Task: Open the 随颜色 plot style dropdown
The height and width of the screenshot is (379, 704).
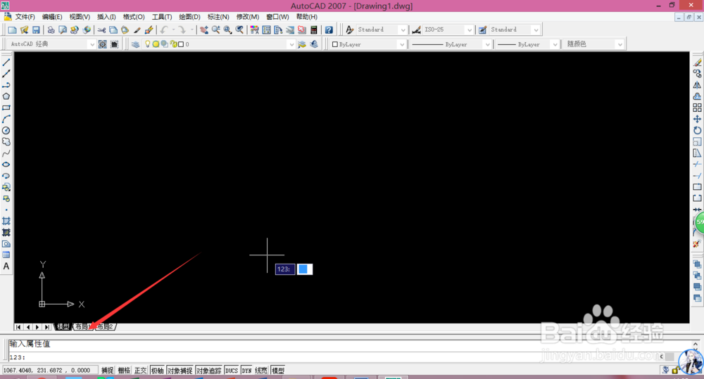Action: tap(620, 44)
